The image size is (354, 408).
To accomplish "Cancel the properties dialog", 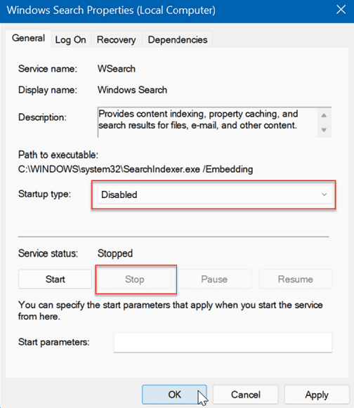I will click(246, 395).
